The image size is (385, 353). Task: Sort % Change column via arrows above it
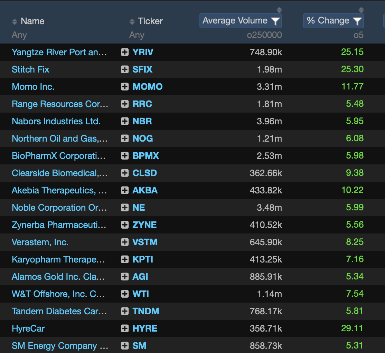click(x=361, y=10)
